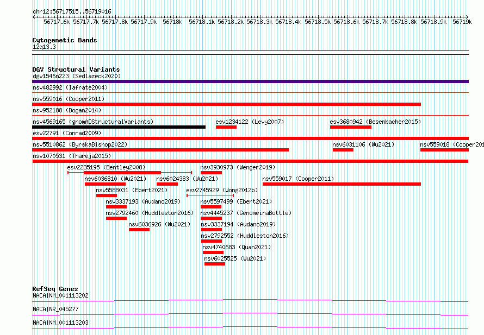The width and height of the screenshot is (484, 335).
Task: Select the black nsv4569165 variant bar
Action: pyautogui.click(x=119, y=127)
